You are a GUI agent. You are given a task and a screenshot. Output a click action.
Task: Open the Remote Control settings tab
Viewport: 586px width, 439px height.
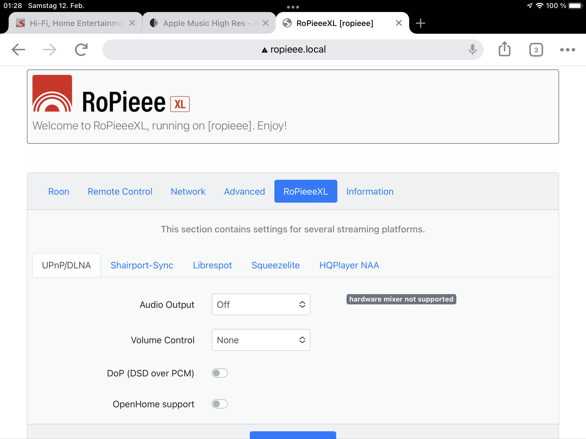[x=120, y=191]
